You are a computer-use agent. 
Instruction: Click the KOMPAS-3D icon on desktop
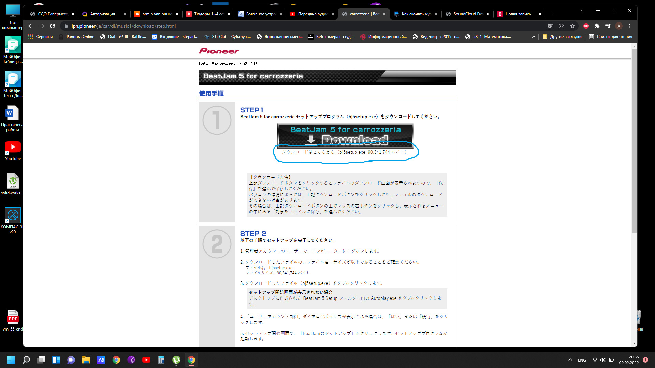(13, 215)
